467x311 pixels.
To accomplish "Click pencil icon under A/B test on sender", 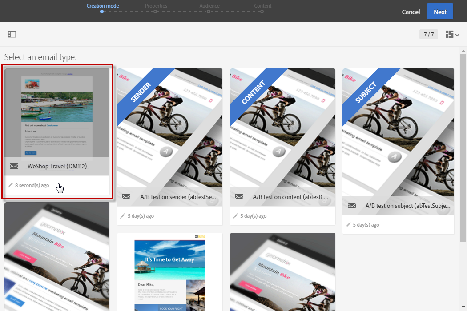I will click(123, 216).
